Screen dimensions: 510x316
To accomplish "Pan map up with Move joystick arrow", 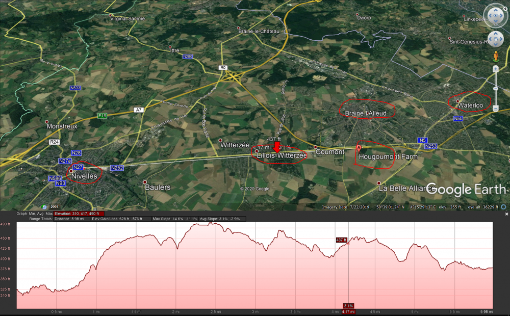I will (496, 34).
